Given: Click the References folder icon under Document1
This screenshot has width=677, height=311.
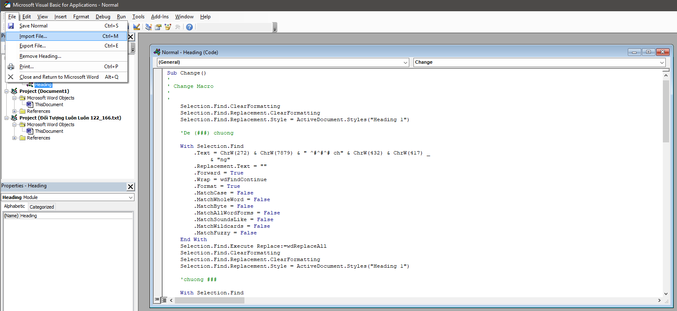Looking at the screenshot, I should [22, 111].
